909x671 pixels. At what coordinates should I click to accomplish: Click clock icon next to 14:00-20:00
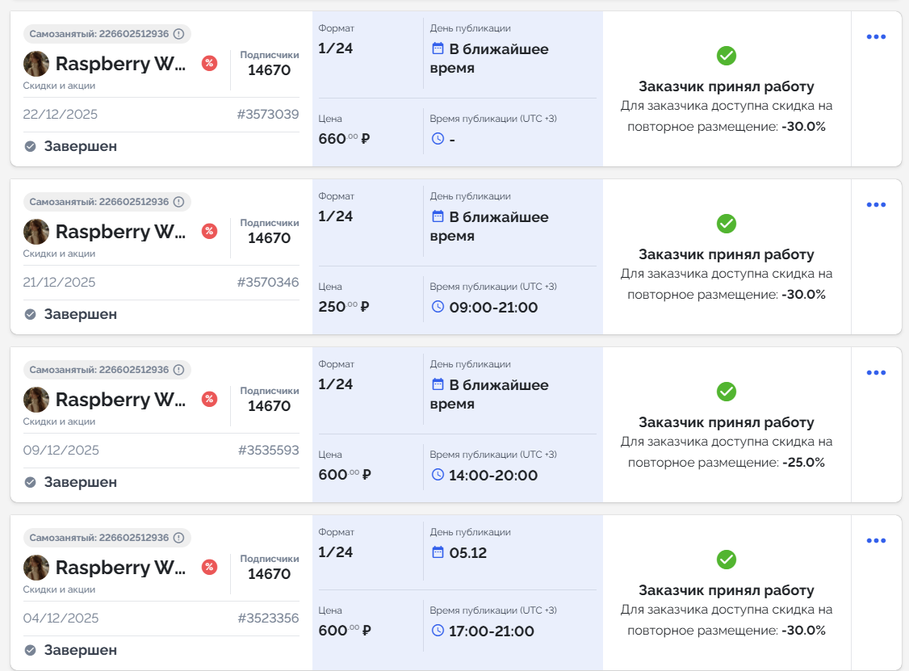pos(438,475)
